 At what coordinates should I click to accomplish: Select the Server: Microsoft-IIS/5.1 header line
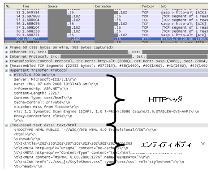coord(45,79)
